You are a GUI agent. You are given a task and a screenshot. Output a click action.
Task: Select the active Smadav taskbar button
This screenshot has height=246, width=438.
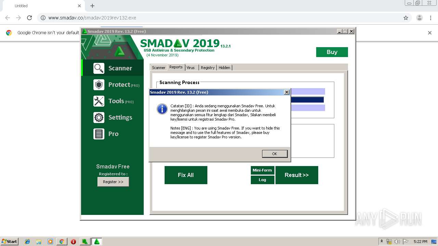(x=97, y=242)
